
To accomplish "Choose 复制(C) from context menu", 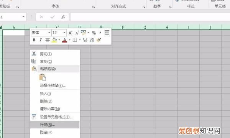I will (x=55, y=61).
